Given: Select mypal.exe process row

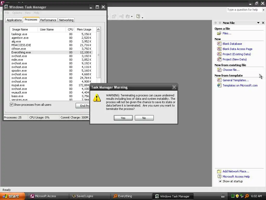Looking at the screenshot, I should click(x=50, y=85).
